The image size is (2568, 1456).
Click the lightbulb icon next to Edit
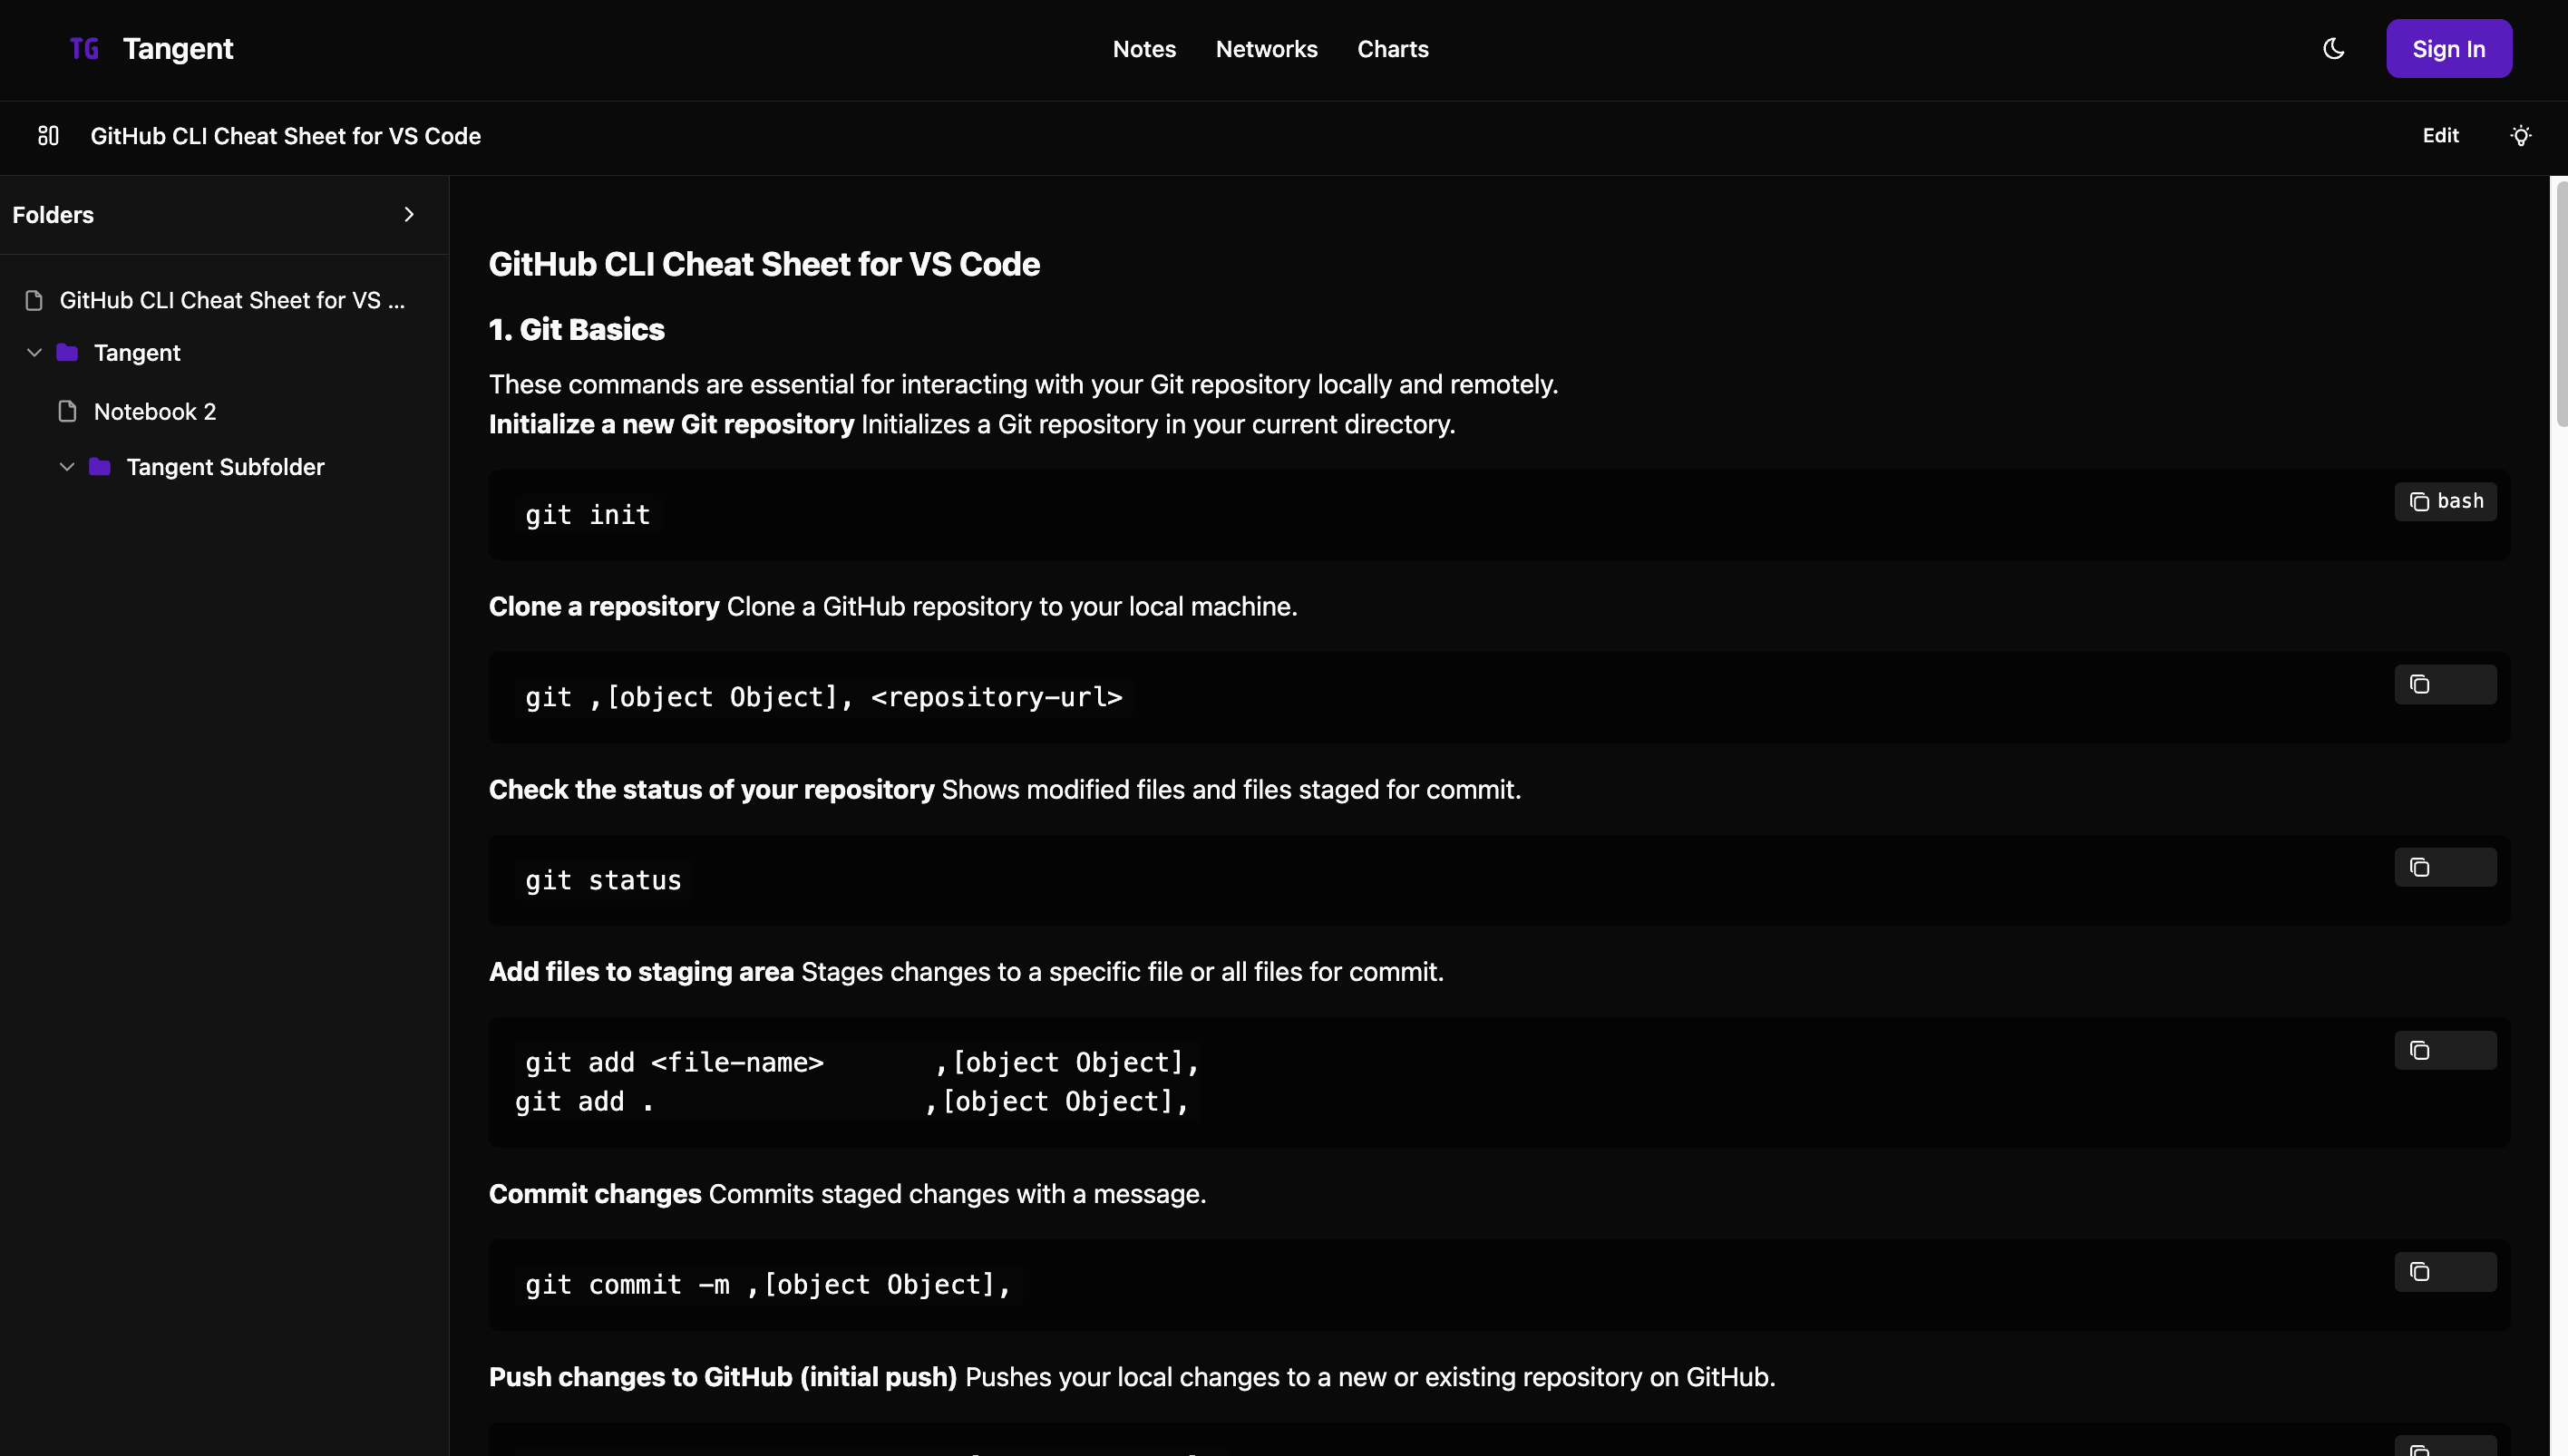pos(2520,136)
